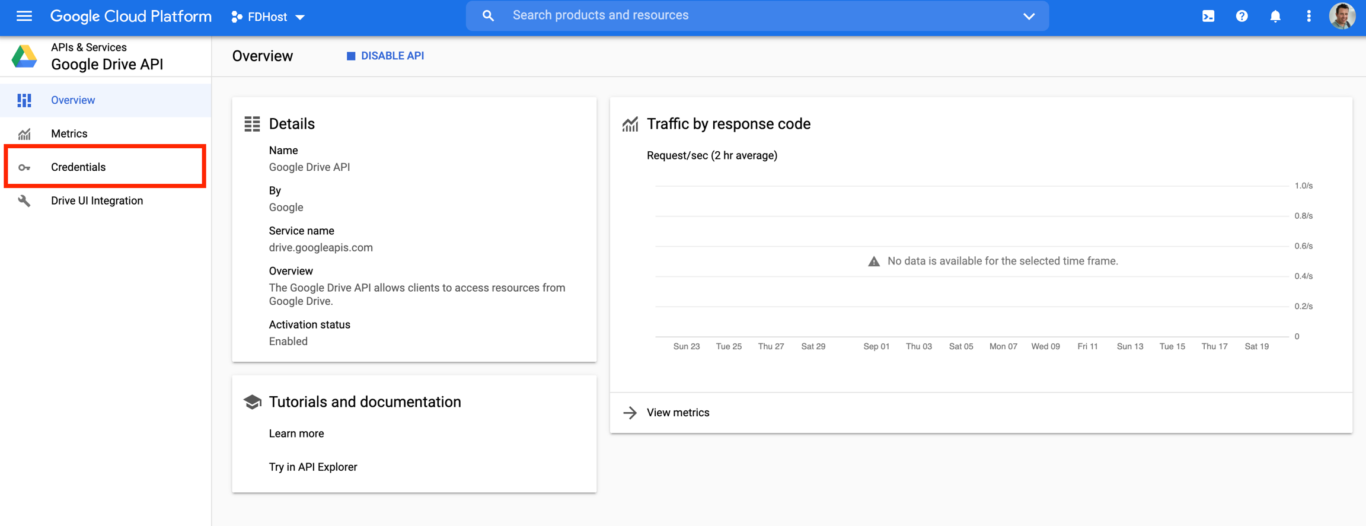Click the Google Drive logo icon
Screen dimensions: 1366x526
click(24, 56)
